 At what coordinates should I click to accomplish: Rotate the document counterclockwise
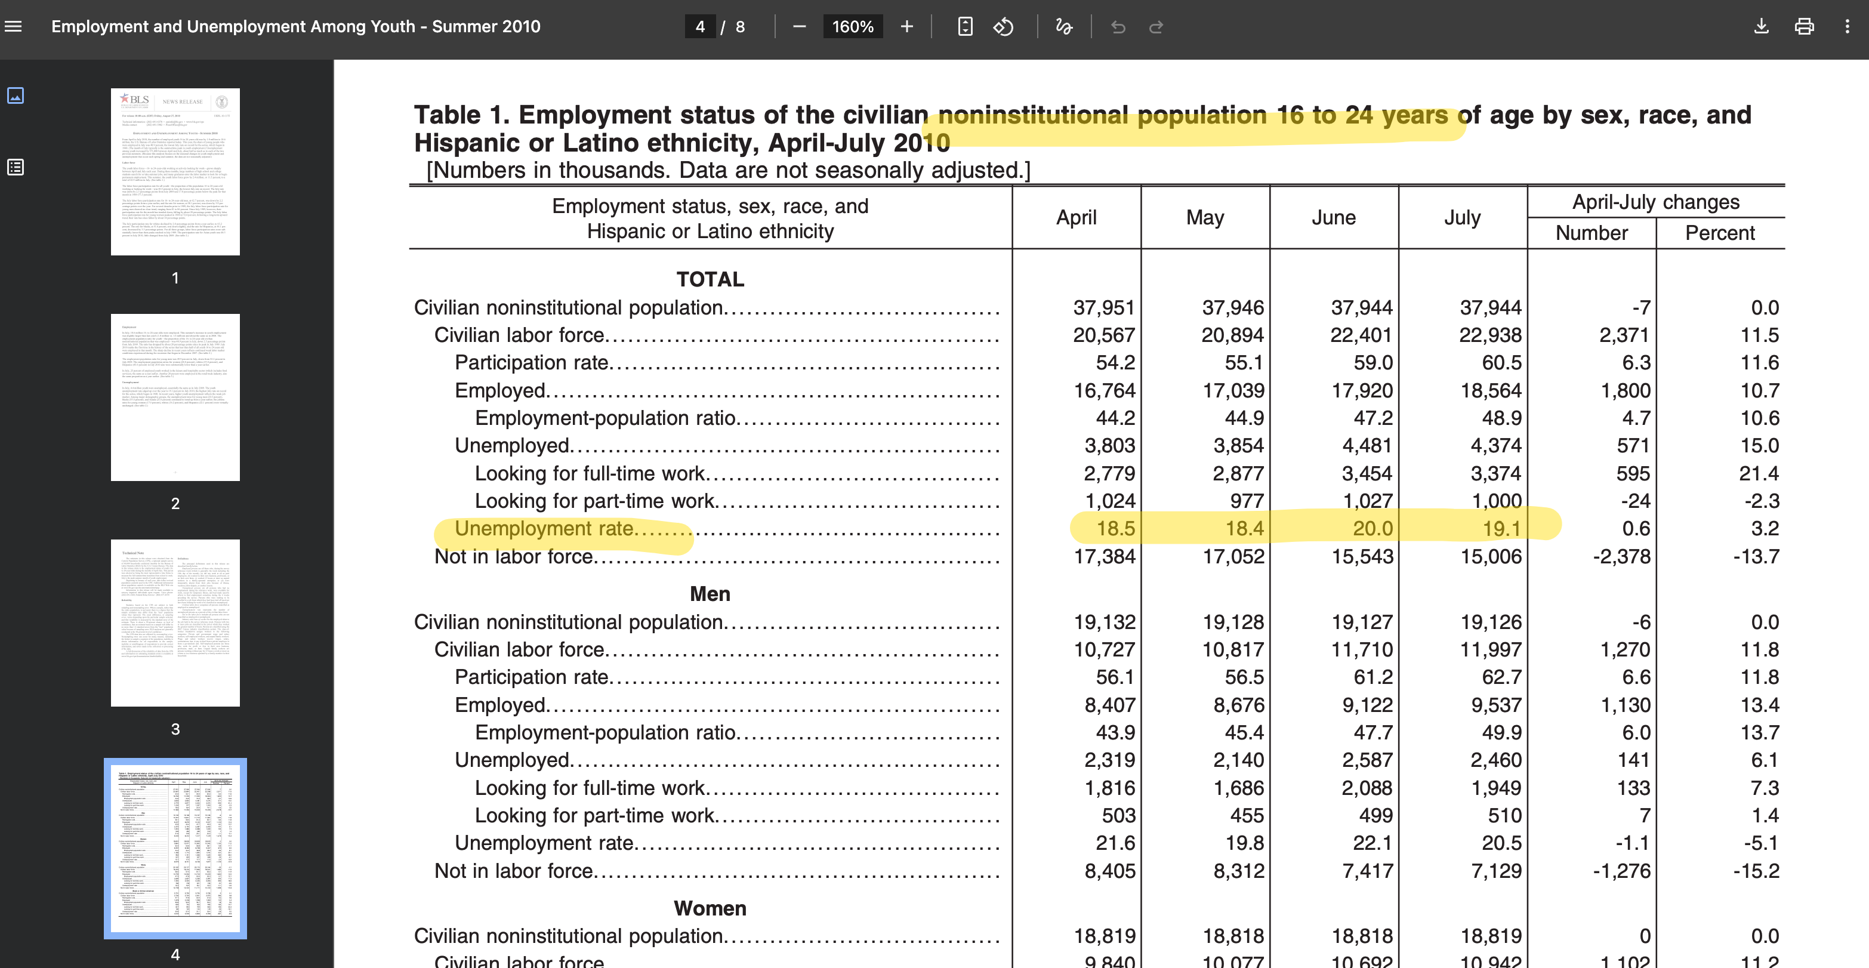[1004, 27]
